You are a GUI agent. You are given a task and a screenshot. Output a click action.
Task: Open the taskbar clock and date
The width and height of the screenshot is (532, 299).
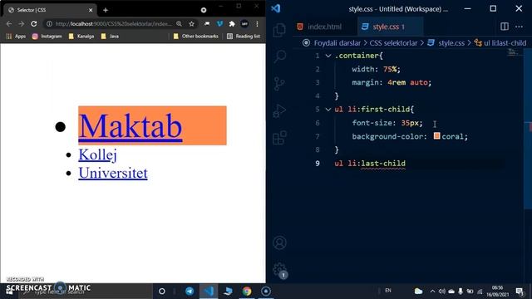[497, 292]
